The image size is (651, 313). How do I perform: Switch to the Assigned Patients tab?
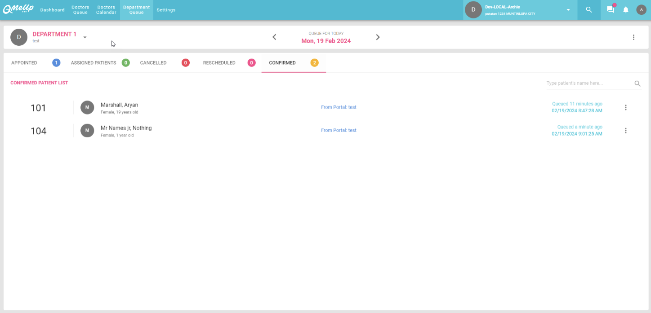[x=94, y=63]
